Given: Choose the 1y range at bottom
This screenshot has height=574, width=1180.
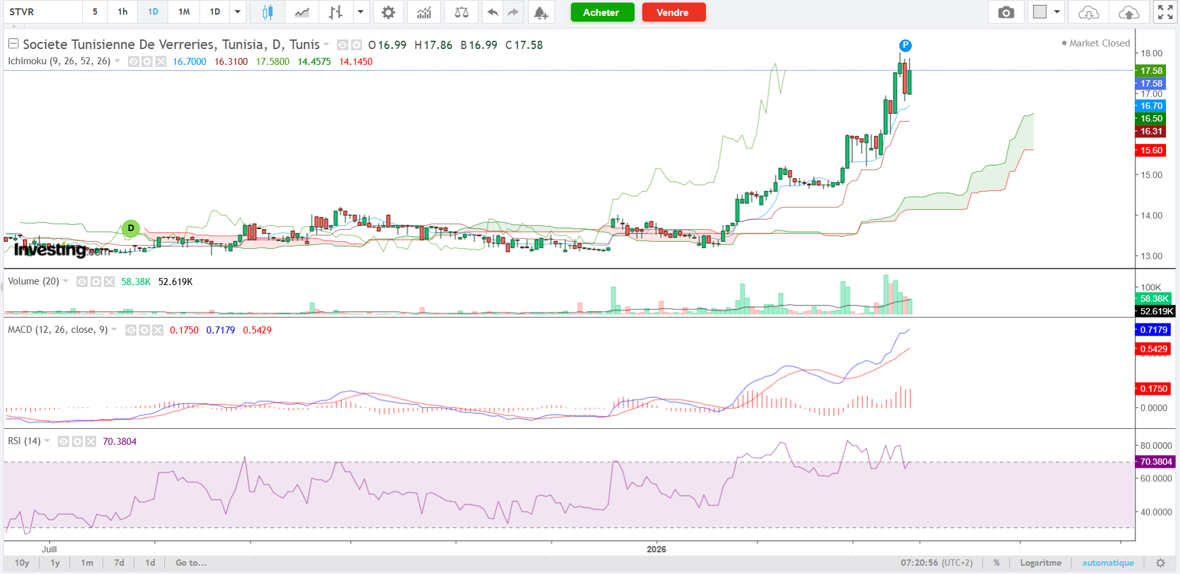Looking at the screenshot, I should 55,563.
